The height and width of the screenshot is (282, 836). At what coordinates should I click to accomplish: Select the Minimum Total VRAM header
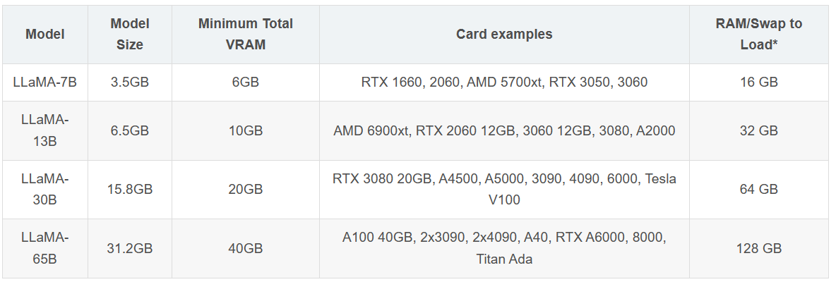coord(246,35)
